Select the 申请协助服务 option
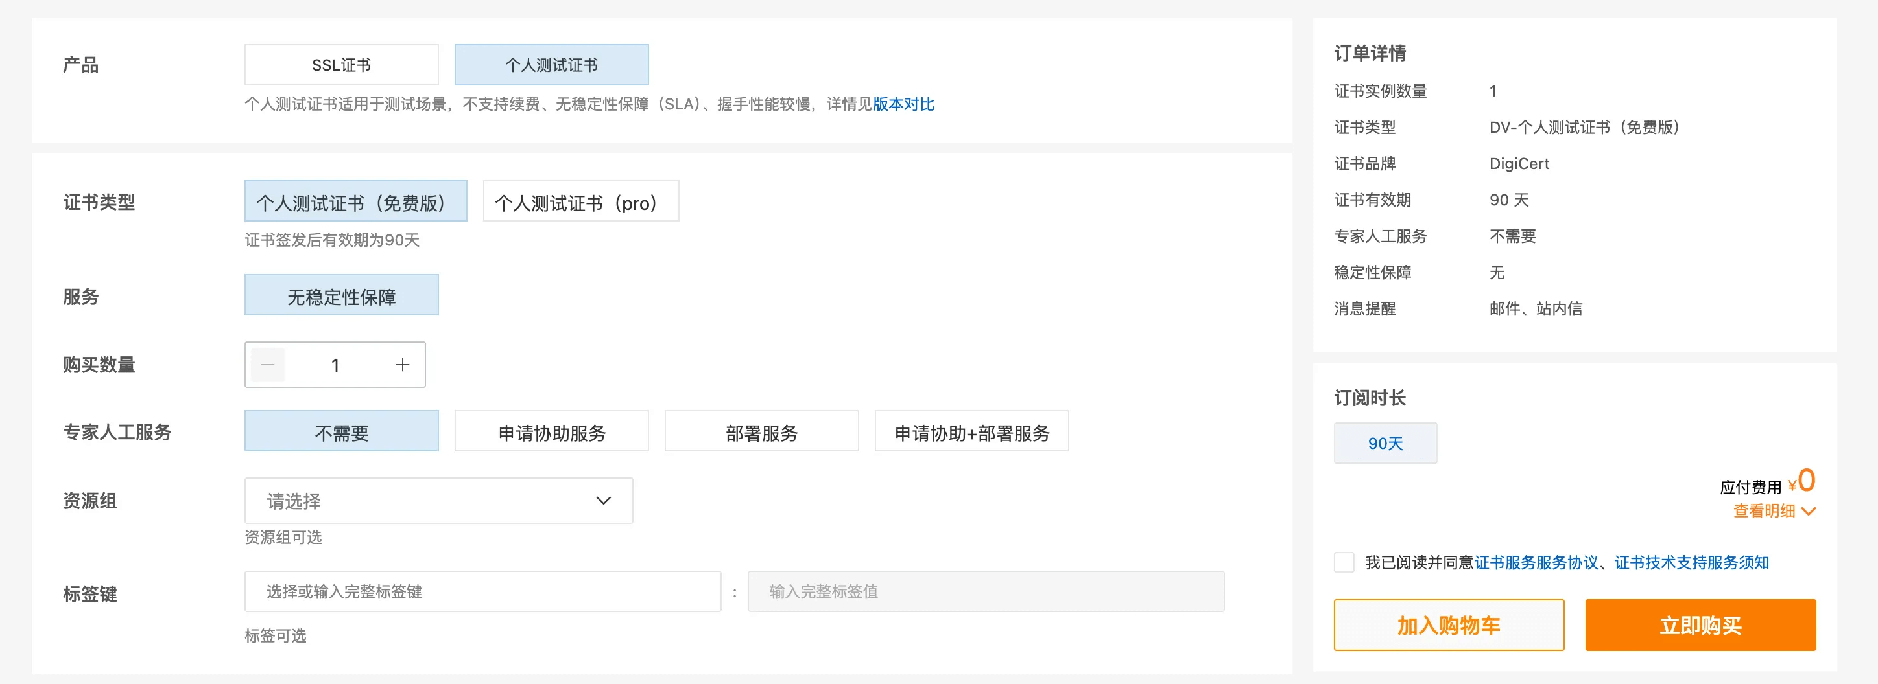This screenshot has width=1878, height=684. 551,432
